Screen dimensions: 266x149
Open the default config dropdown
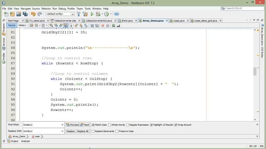click(x=73, y=14)
